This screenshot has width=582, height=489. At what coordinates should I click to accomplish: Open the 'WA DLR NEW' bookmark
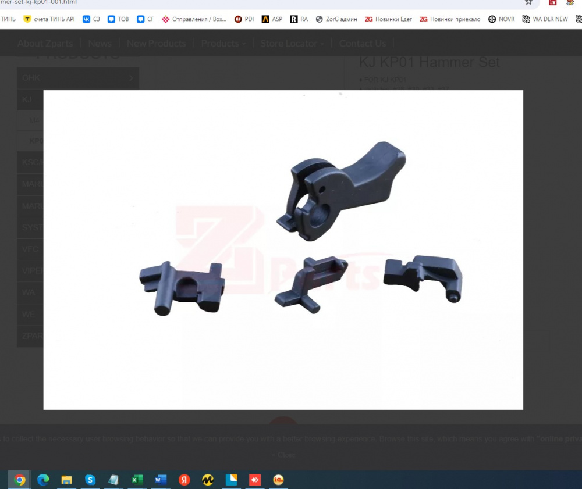click(x=545, y=19)
